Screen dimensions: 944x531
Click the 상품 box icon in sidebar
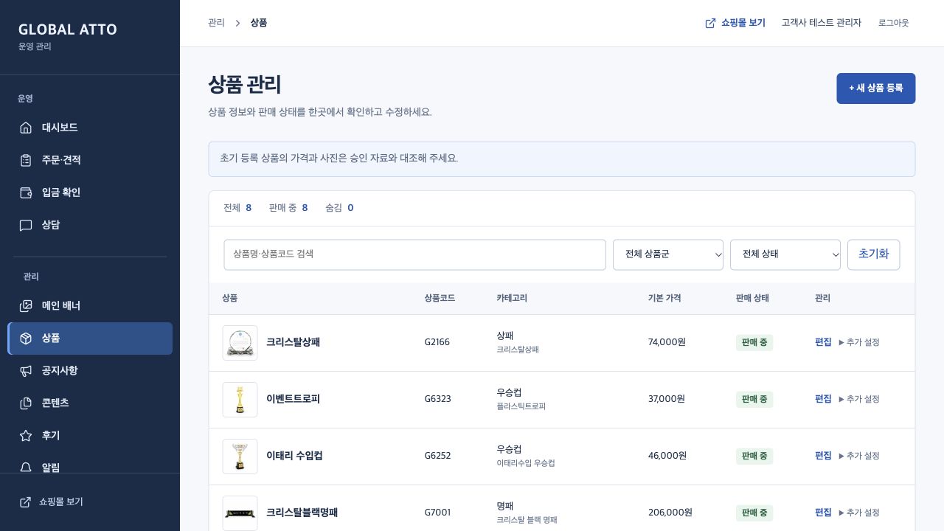(x=26, y=338)
